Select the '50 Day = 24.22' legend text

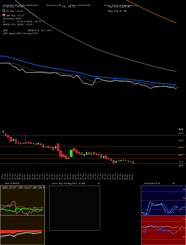[x=15, y=11]
